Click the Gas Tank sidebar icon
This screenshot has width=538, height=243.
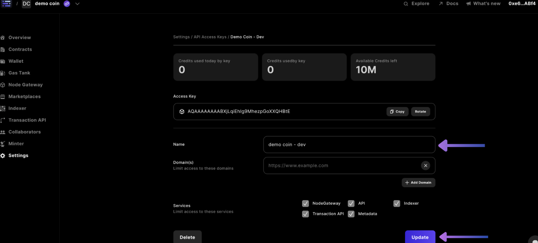[x=3, y=73]
